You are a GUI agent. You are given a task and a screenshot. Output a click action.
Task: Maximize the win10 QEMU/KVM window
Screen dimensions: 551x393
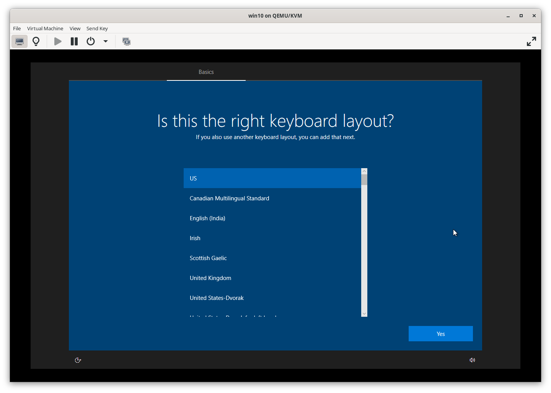click(521, 16)
